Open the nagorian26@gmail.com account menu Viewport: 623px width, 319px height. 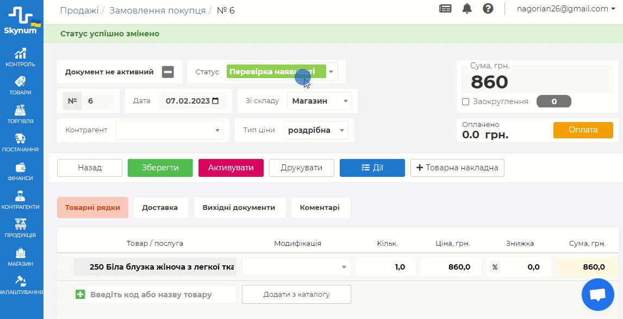(x=566, y=9)
